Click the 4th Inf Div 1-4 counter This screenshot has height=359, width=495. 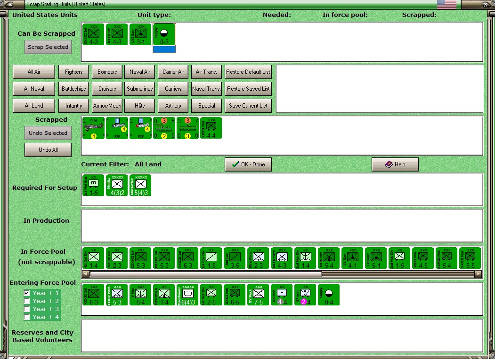click(93, 258)
